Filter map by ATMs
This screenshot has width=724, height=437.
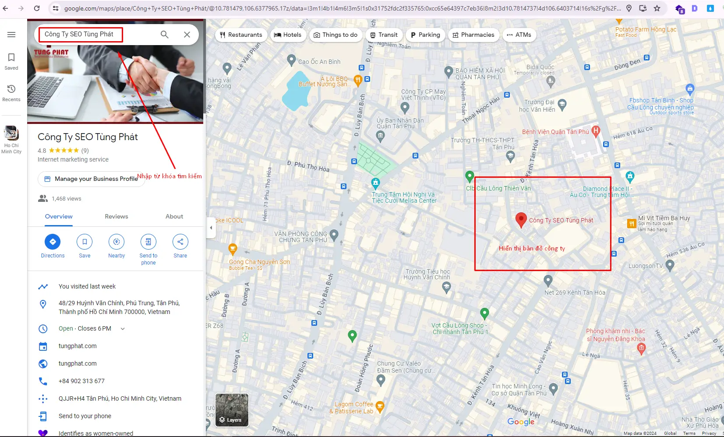tap(519, 35)
